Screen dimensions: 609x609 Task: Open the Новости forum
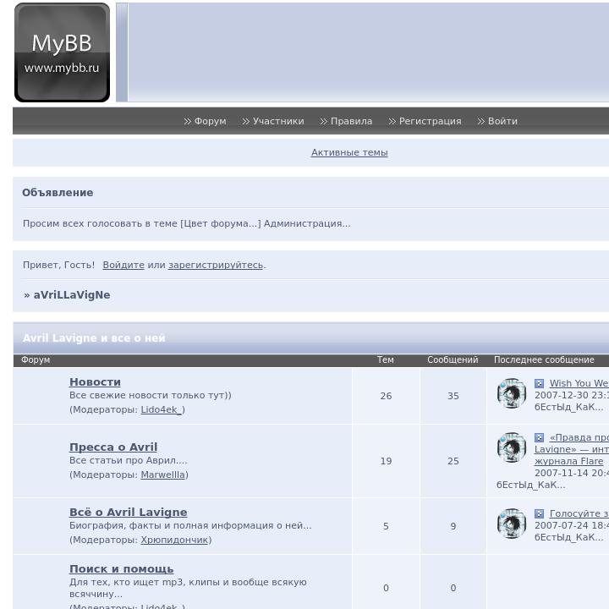tap(95, 381)
